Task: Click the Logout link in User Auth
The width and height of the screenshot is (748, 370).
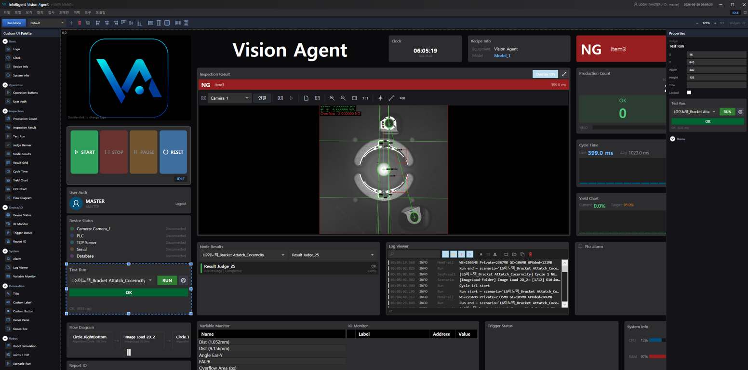Action: (x=181, y=204)
